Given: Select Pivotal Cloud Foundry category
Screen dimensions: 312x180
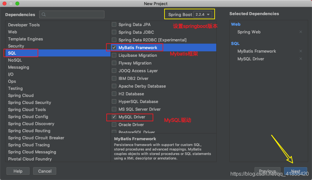Looking at the screenshot, I should (x=58, y=159).
